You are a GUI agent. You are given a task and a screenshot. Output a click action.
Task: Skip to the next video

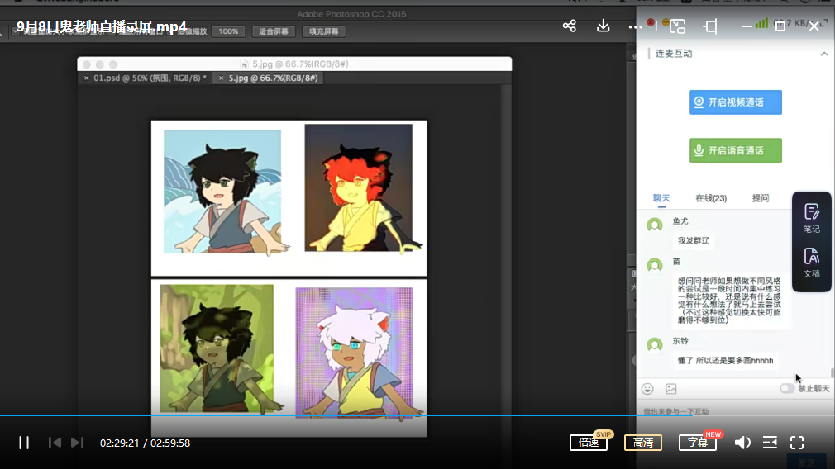(77, 443)
